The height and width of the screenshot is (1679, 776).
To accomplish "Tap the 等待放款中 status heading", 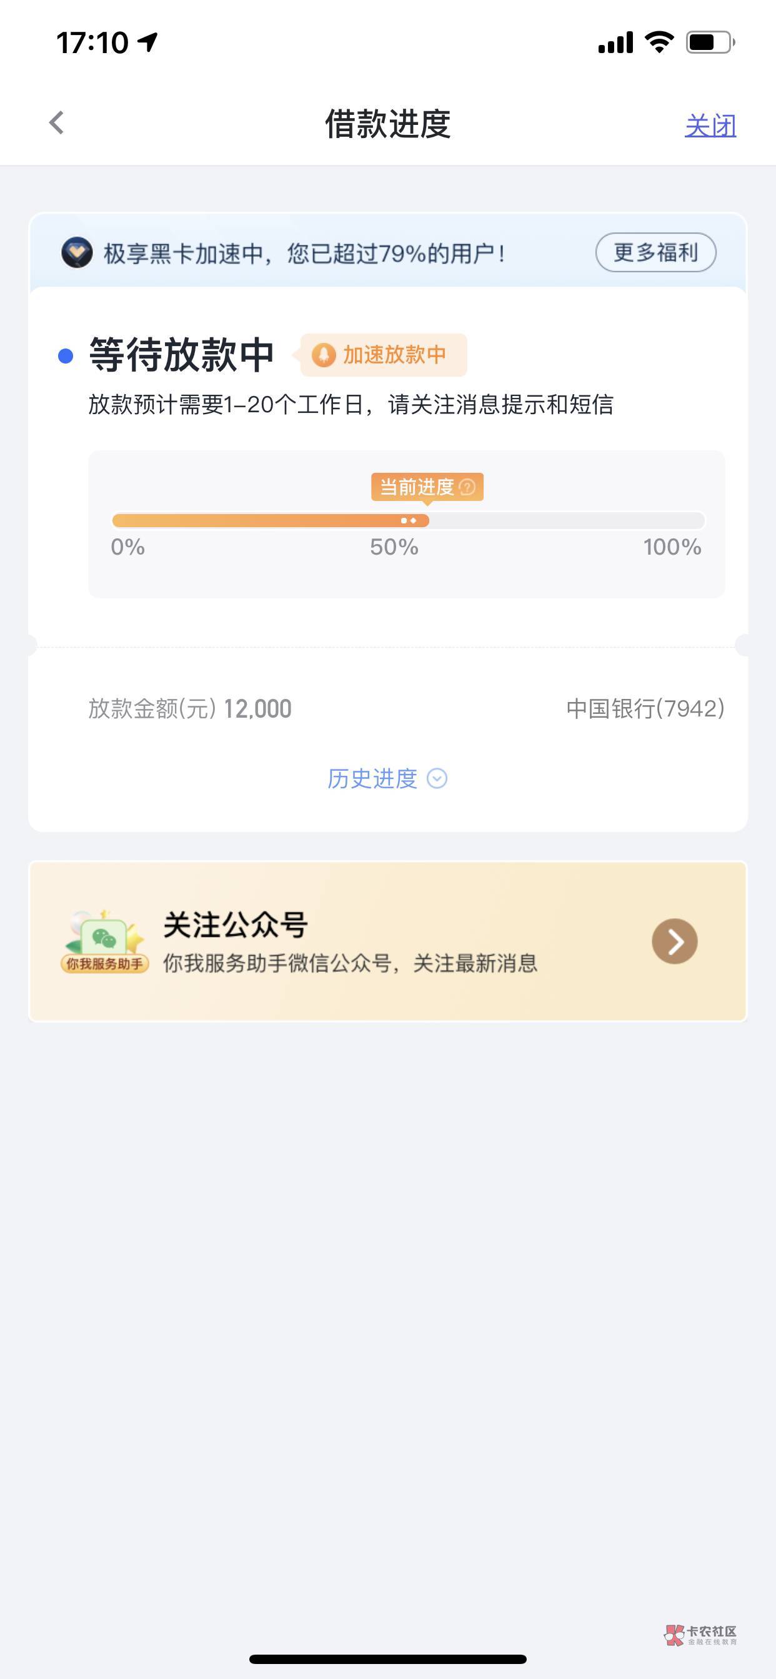I will pyautogui.click(x=181, y=355).
